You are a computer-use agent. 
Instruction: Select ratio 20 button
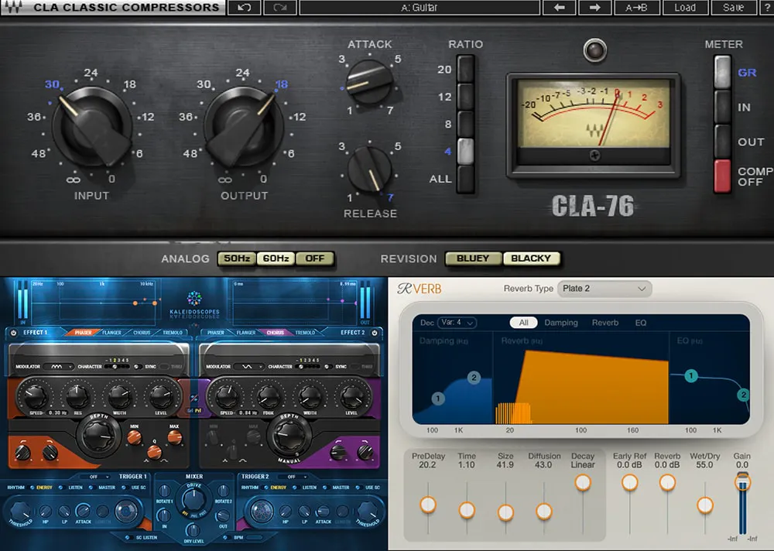[465, 69]
